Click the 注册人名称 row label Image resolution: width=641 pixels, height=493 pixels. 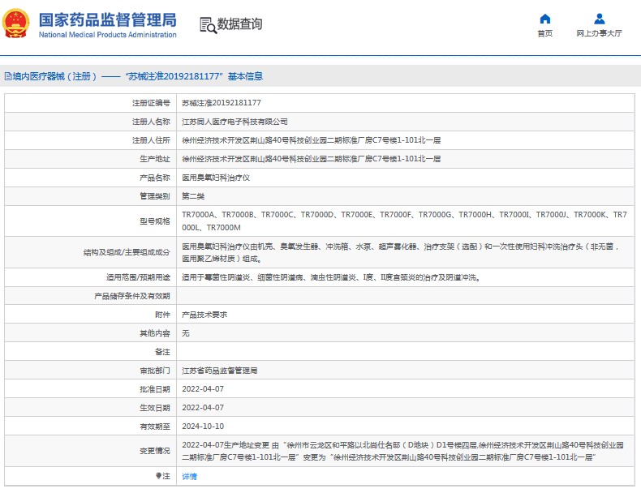pyautogui.click(x=151, y=122)
